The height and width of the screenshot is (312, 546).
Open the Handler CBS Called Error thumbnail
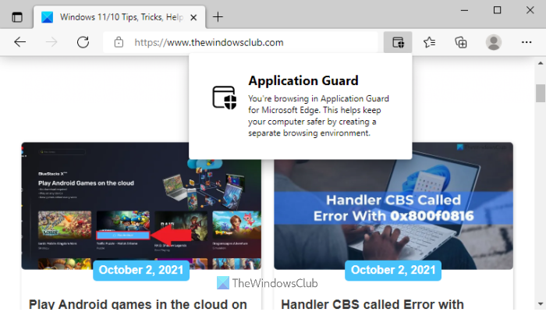coord(393,206)
